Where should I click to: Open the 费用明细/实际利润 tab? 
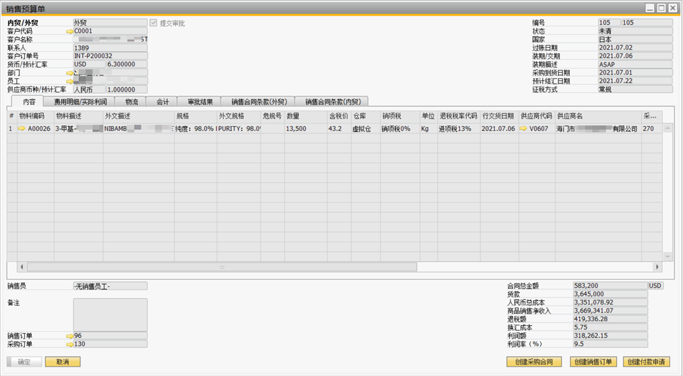tap(80, 101)
